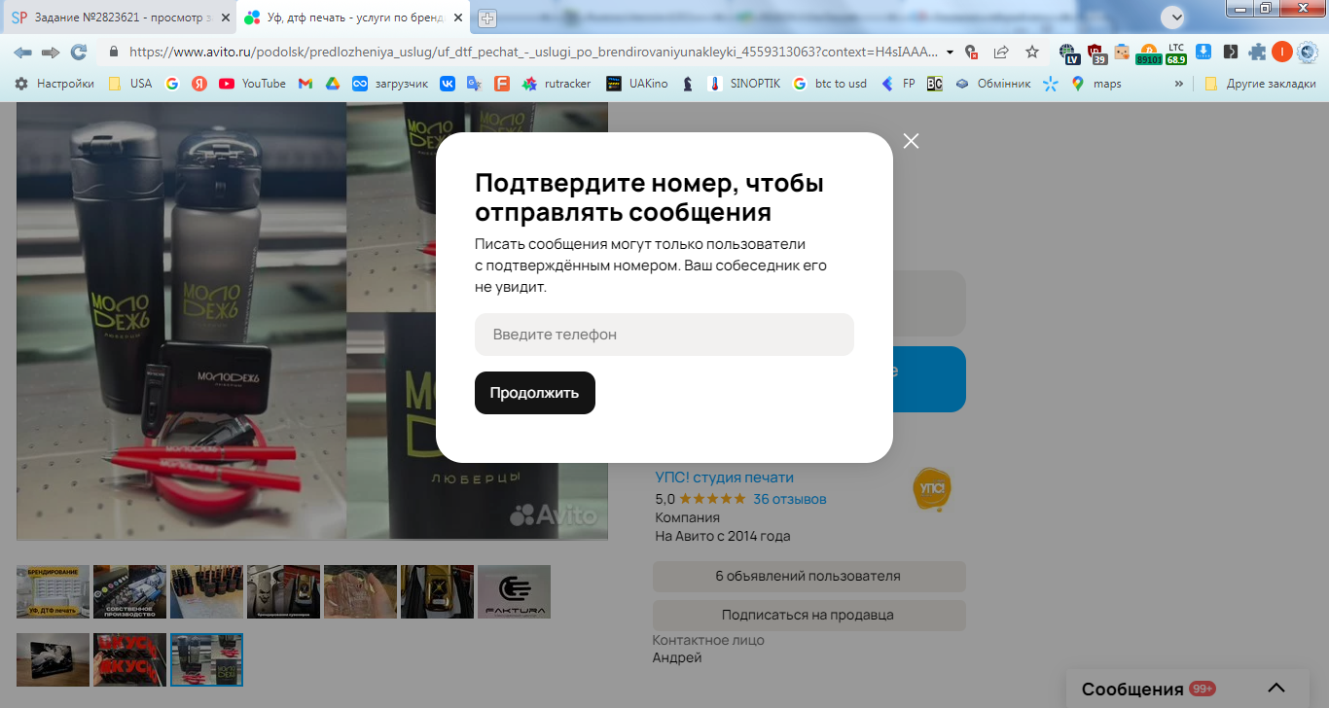This screenshot has height=708, width=1329.
Task: Open the Google Drive bookmark icon
Action: [x=332, y=84]
